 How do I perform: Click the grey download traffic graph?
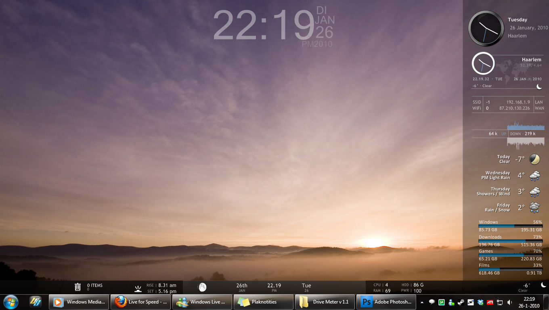click(526, 143)
